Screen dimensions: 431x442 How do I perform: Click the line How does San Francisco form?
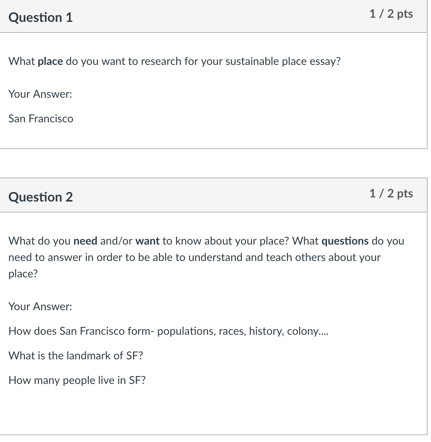tap(168, 331)
